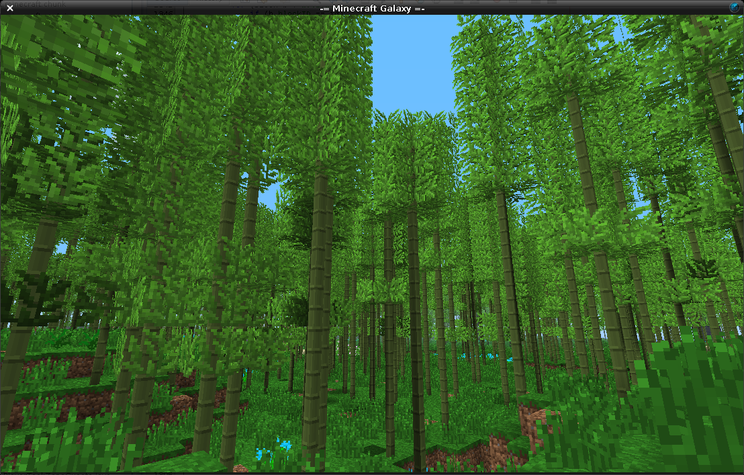Click the Minecraft Galaxy title text
The image size is (744, 475).
tap(372, 8)
